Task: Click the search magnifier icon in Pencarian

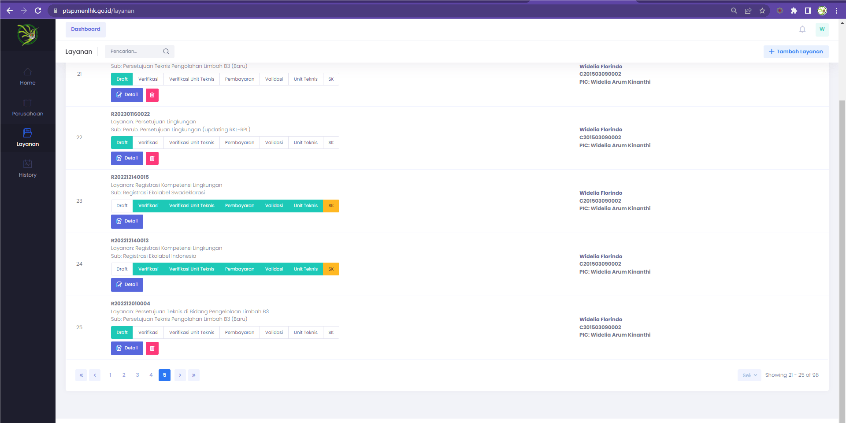Action: (166, 52)
